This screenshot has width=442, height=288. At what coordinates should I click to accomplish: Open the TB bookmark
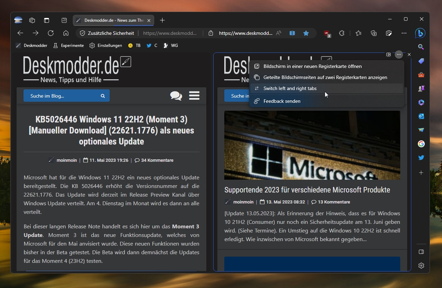pyautogui.click(x=134, y=46)
